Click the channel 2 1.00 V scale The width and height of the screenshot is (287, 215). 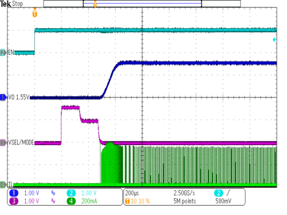[x=89, y=193]
